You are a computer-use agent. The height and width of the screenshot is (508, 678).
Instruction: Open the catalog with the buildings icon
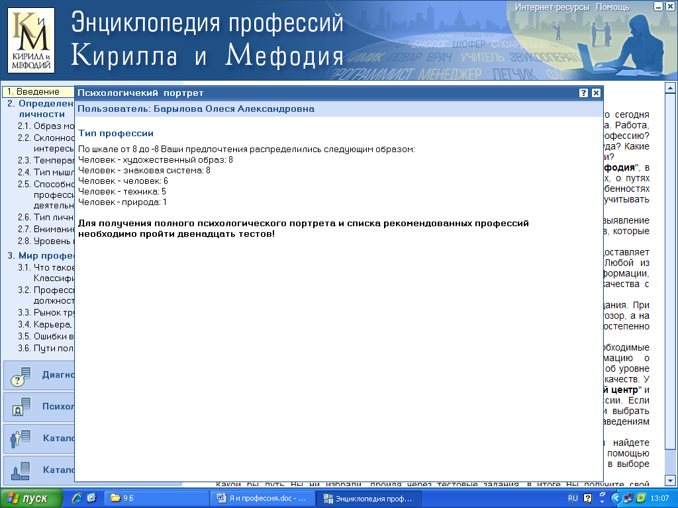click(x=21, y=470)
